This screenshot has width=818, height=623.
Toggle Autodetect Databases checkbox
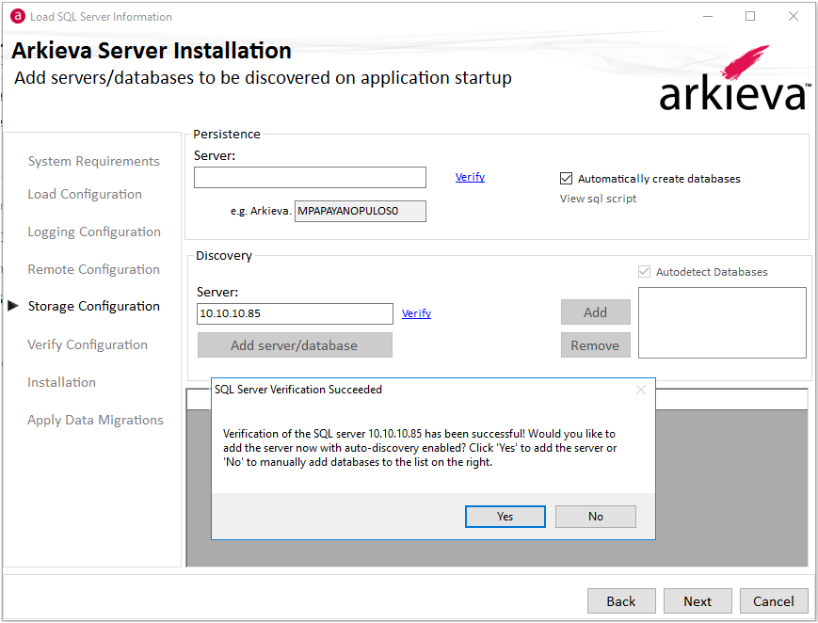coord(644,272)
